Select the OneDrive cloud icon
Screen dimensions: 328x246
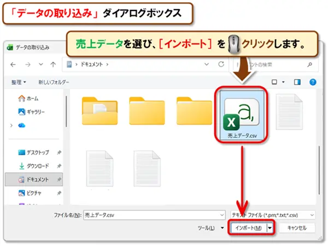click(22, 125)
